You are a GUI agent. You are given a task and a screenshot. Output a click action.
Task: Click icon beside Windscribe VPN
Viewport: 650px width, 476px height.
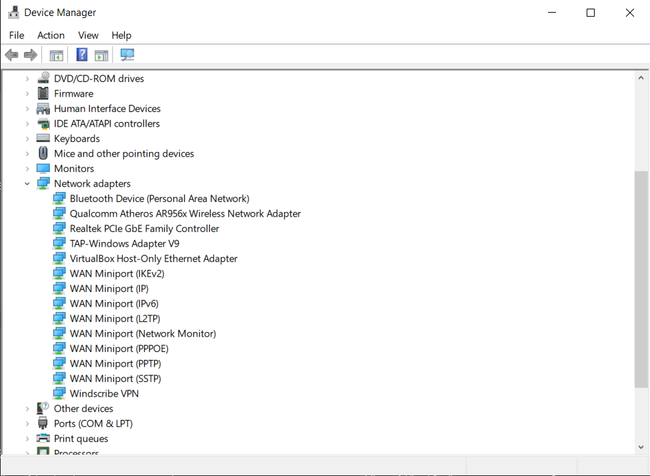point(59,393)
